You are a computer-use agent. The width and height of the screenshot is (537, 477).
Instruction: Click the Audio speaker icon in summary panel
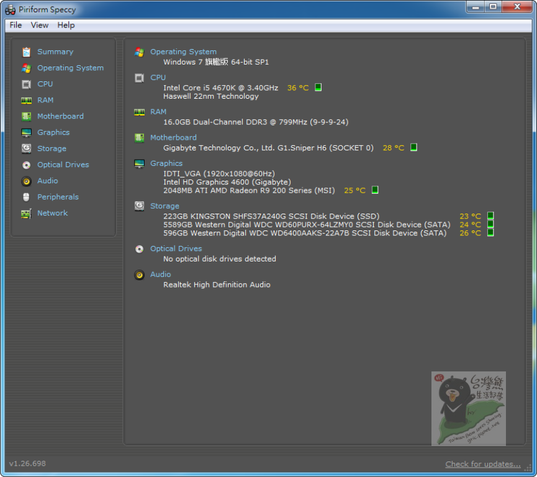(140, 275)
